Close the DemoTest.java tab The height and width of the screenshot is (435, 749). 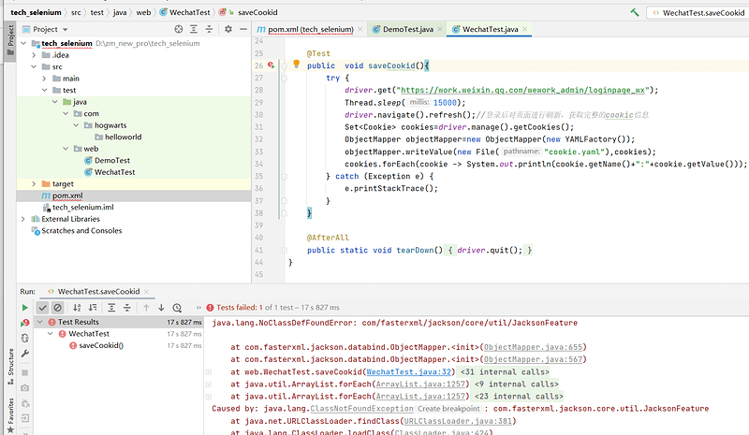pyautogui.click(x=440, y=29)
